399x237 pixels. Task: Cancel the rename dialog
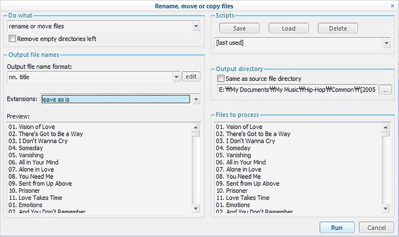coord(377,228)
